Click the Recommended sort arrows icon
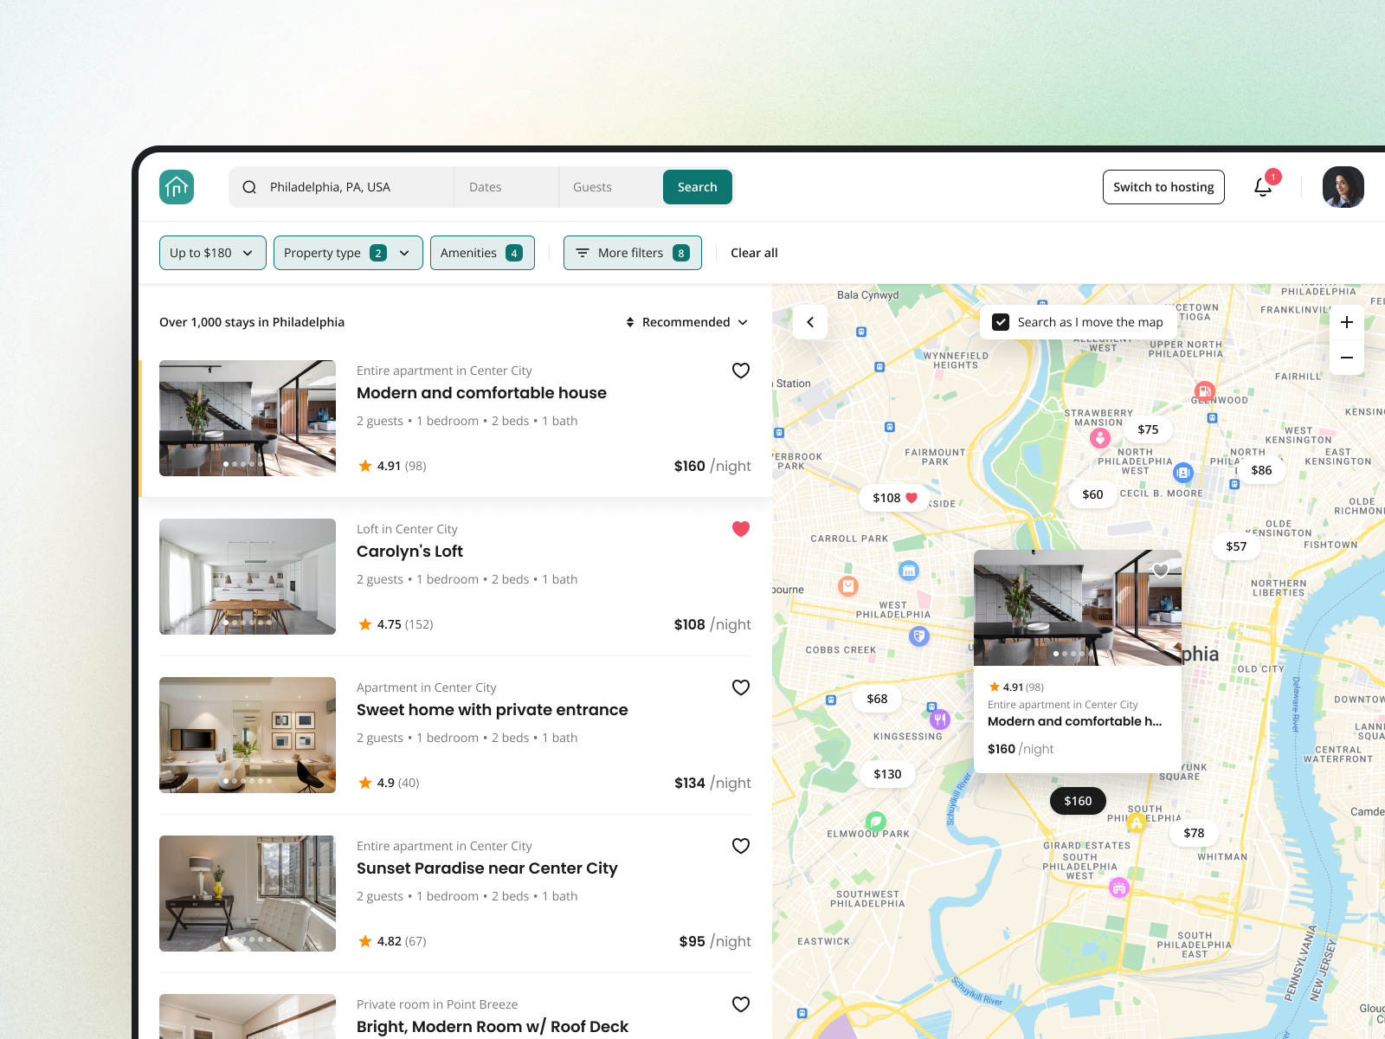Screen dimensions: 1385x1039 [630, 322]
